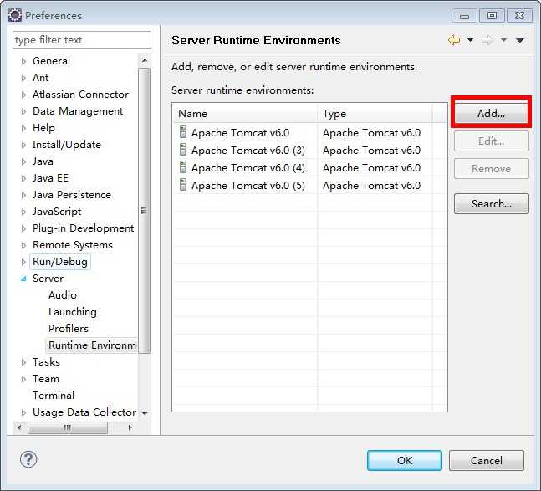This screenshot has height=491, width=541.
Task: Expand the Data Management node
Action: point(23,111)
